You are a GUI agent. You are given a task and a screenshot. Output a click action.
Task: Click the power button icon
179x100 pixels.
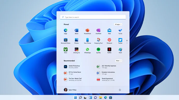[120, 90]
